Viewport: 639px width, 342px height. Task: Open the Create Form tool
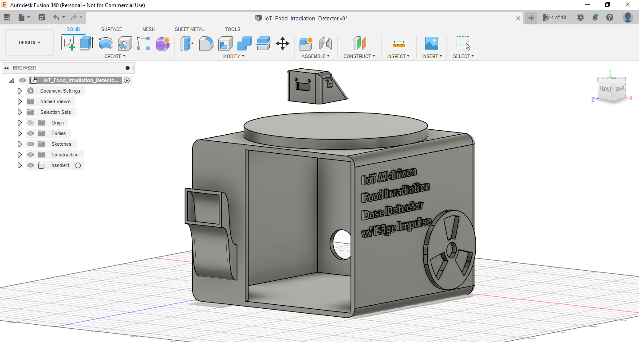(162, 43)
